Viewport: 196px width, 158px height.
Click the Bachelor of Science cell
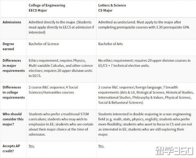44,44
